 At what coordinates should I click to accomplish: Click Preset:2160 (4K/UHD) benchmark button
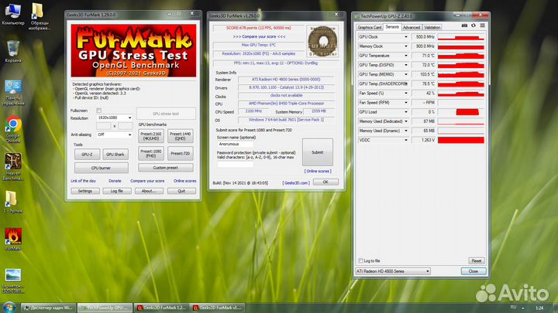tap(151, 136)
